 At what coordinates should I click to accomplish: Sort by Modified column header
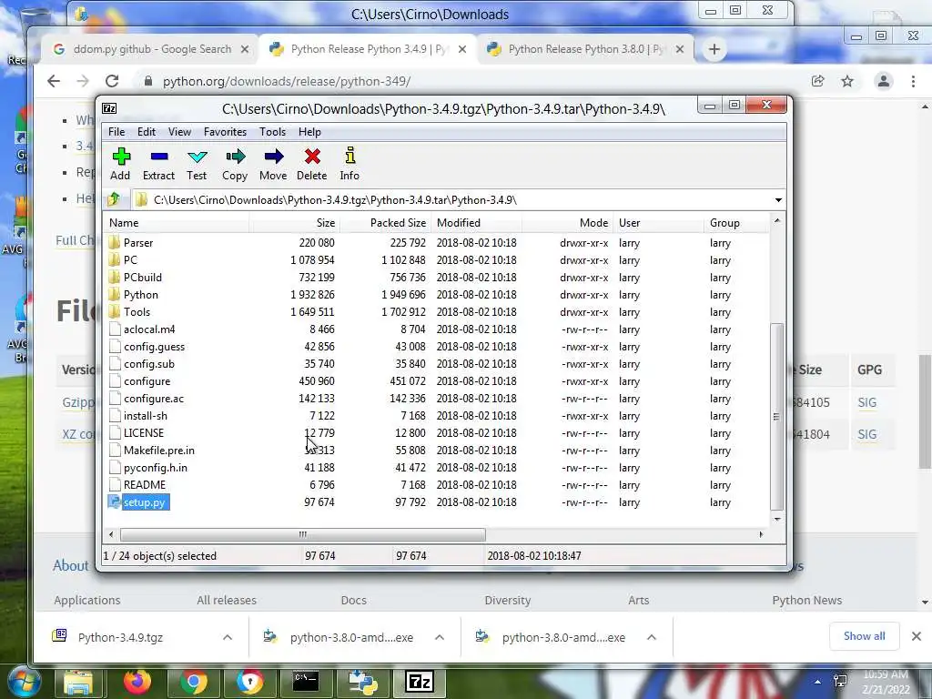tap(477, 223)
